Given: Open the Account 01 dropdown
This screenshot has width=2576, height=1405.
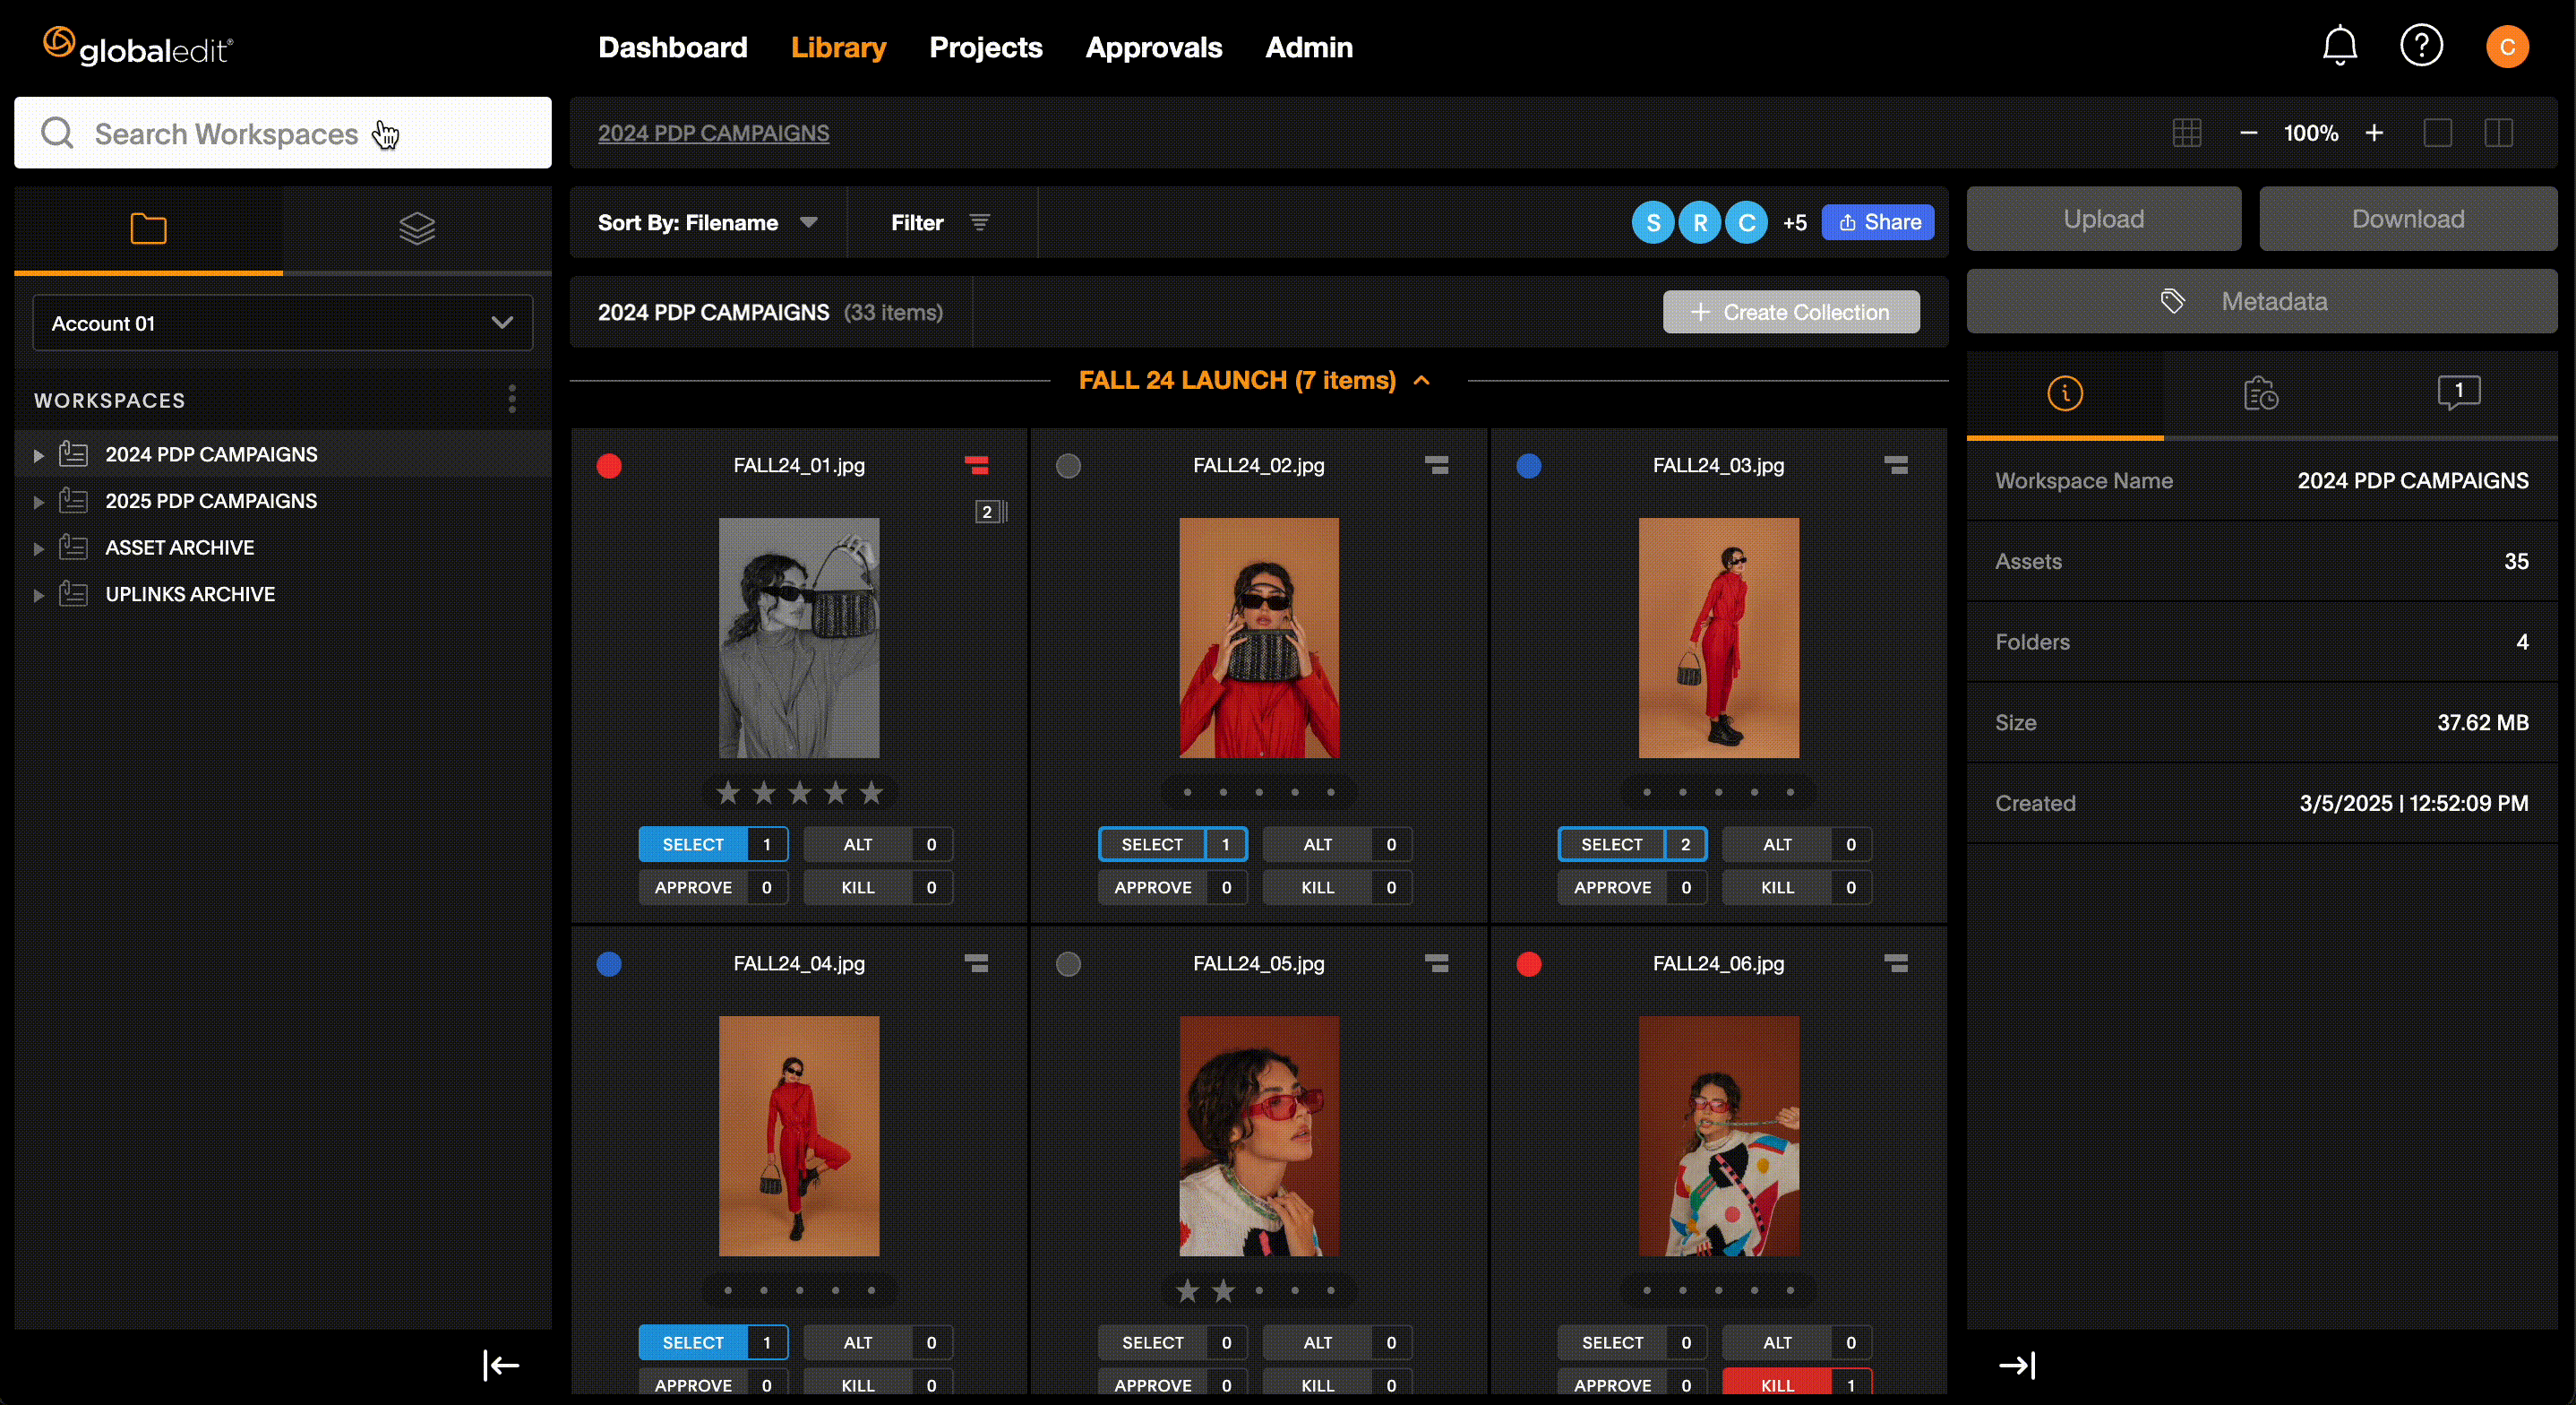Looking at the screenshot, I should pyautogui.click(x=283, y=323).
